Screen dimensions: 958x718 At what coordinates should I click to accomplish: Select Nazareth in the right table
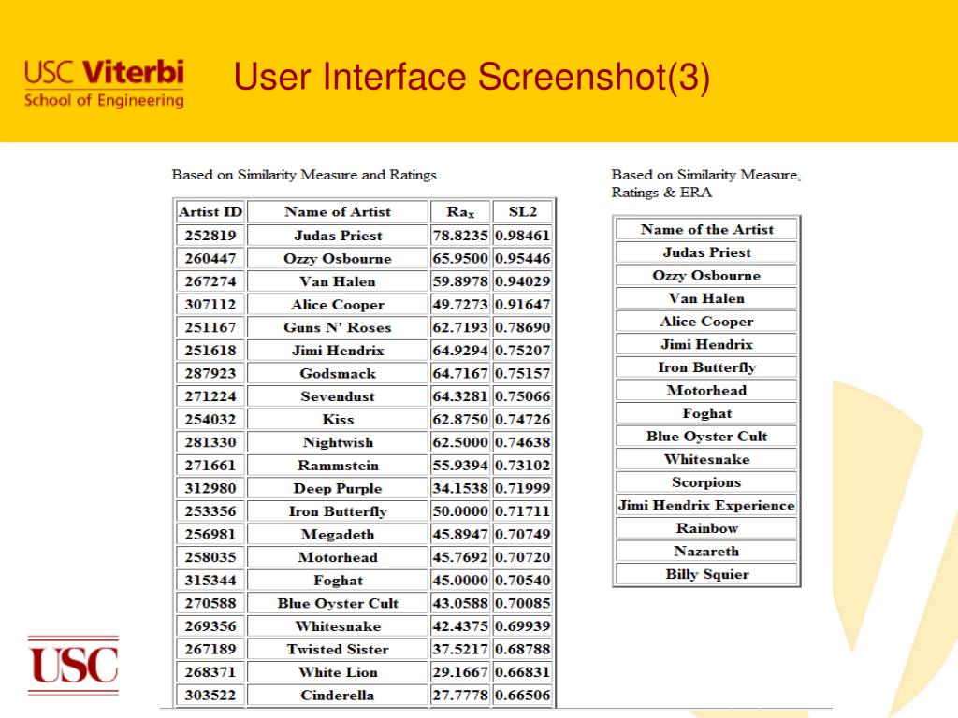coord(707,552)
